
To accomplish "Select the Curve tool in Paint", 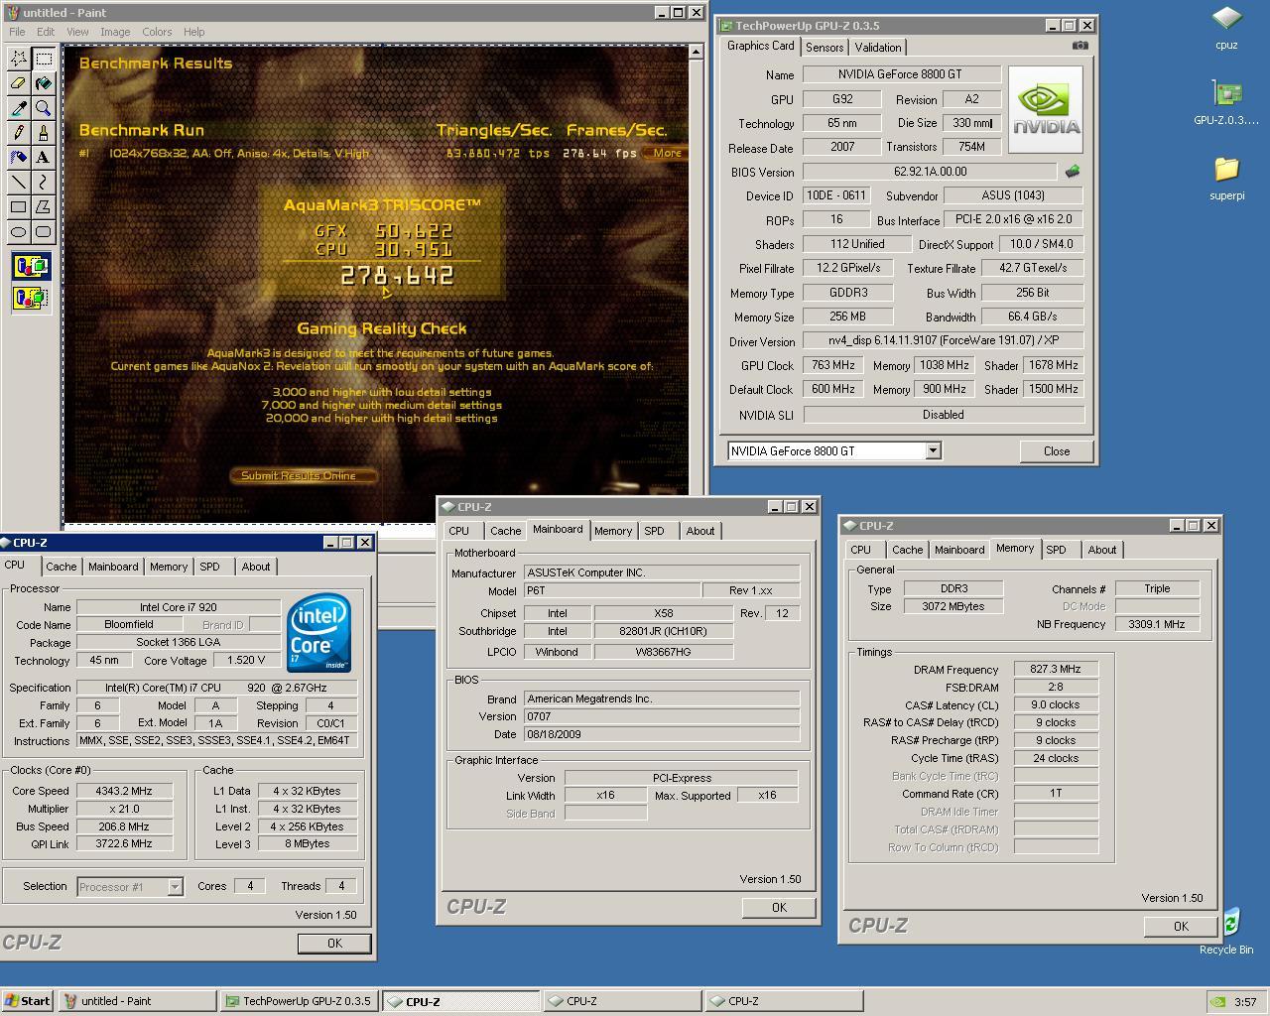I will click(x=44, y=182).
